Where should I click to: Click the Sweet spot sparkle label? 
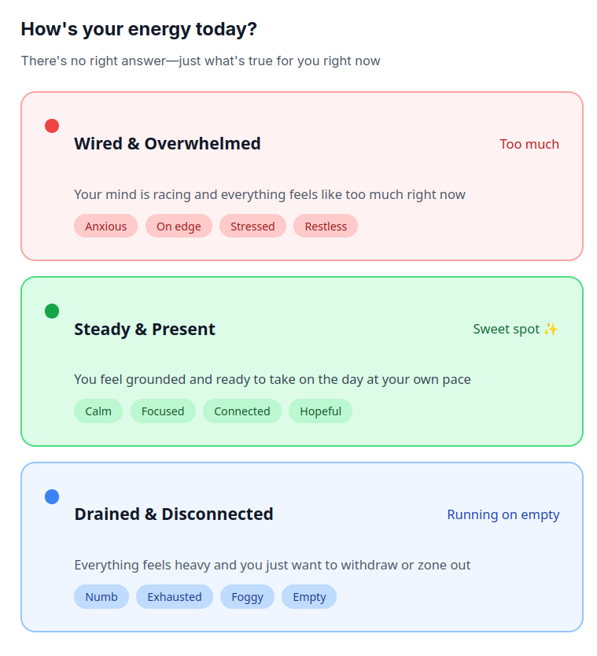pos(515,330)
